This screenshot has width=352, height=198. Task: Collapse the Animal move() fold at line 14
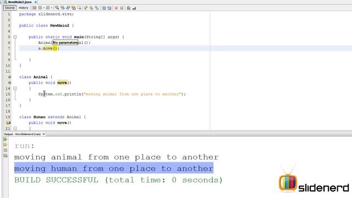pos(15,89)
